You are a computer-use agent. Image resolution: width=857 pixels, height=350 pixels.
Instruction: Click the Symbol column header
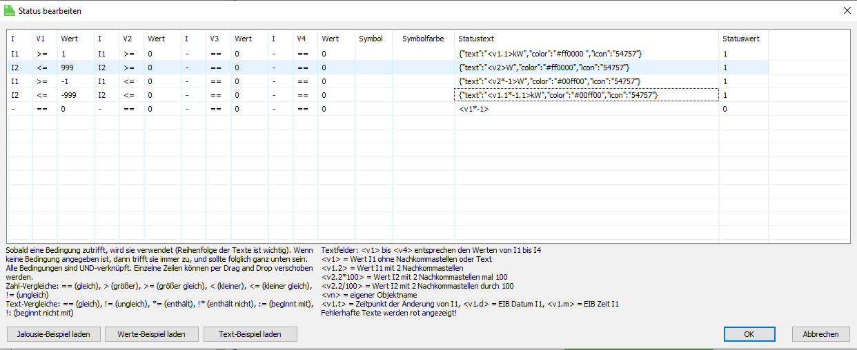tap(371, 39)
